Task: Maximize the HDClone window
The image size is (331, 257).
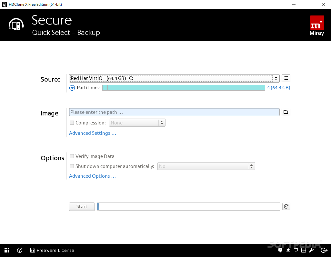Action: (x=308, y=5)
